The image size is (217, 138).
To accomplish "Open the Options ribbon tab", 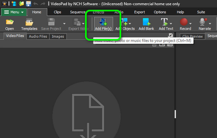I will click(x=160, y=12).
